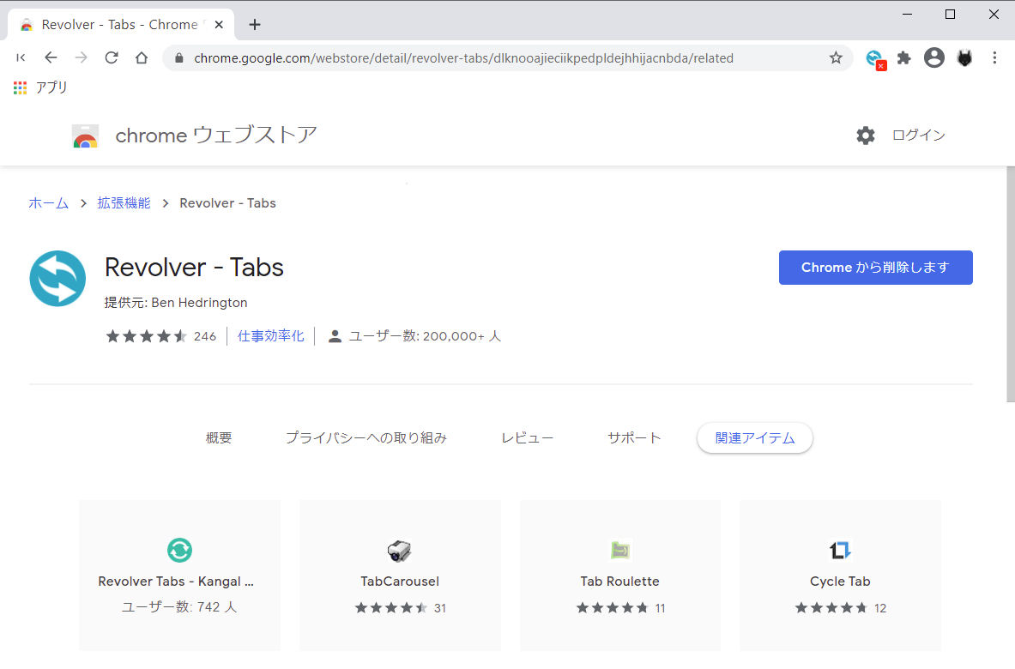Follow the ホーム breadcrumb link
Screen dimensions: 1015x669
point(48,203)
